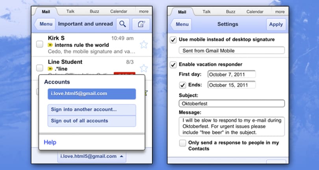Edit Subject field containing Oktoberfest

[x=232, y=103]
